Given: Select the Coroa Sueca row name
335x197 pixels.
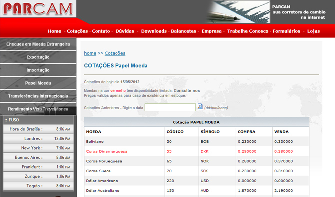Looking at the screenshot, I should (x=98, y=171).
